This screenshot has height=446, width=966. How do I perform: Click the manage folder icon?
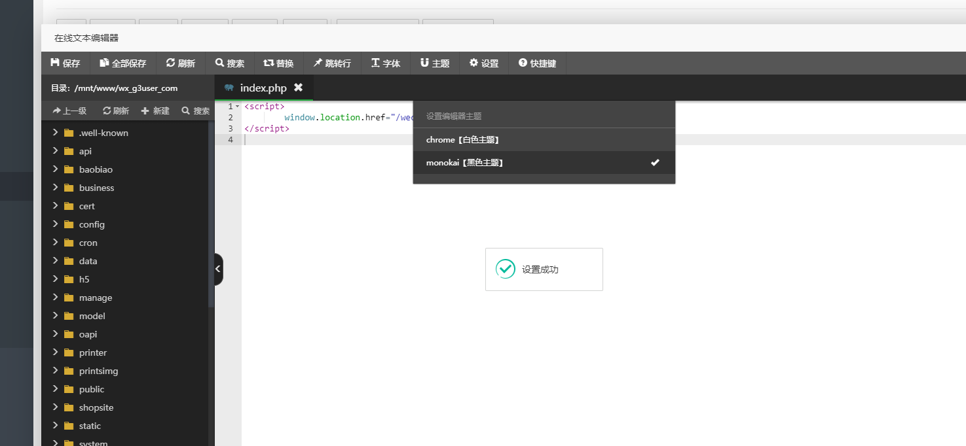click(69, 298)
